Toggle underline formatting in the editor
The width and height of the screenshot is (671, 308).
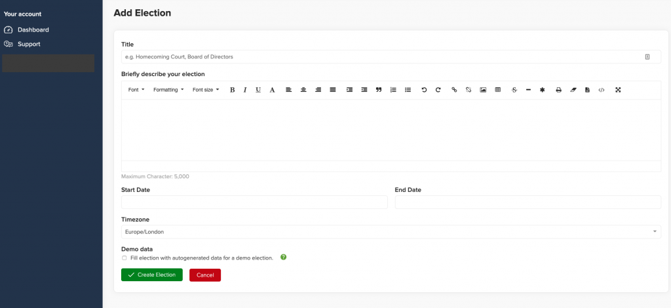tap(258, 90)
